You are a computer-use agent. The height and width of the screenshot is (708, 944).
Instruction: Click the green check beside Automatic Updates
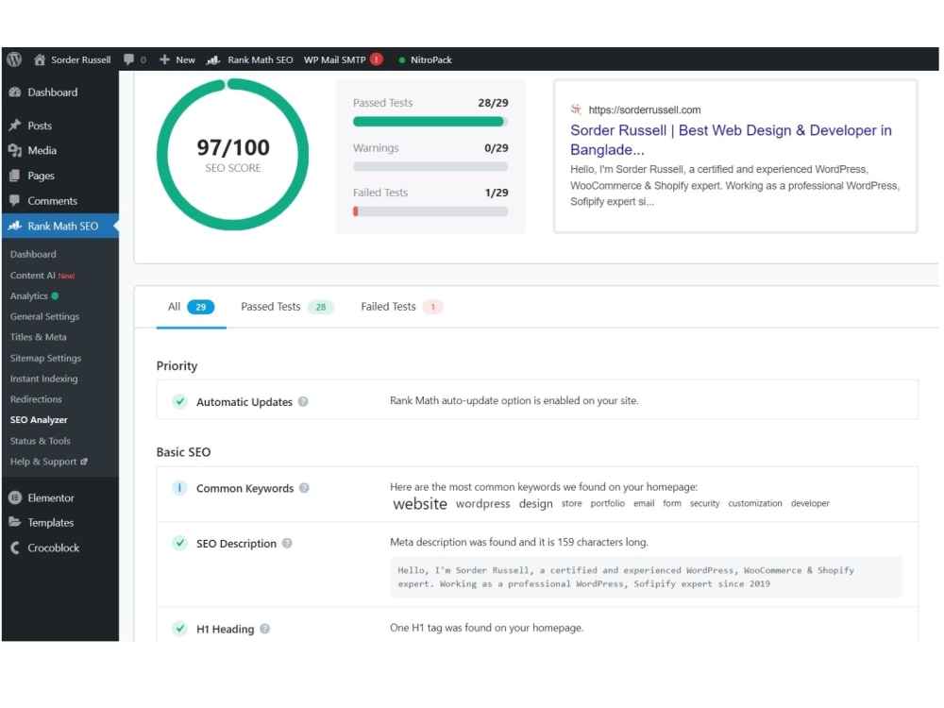179,401
